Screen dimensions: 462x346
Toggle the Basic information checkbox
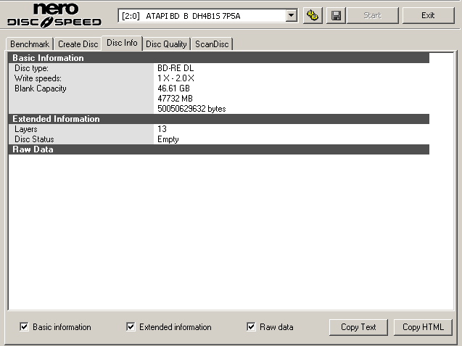(x=24, y=326)
